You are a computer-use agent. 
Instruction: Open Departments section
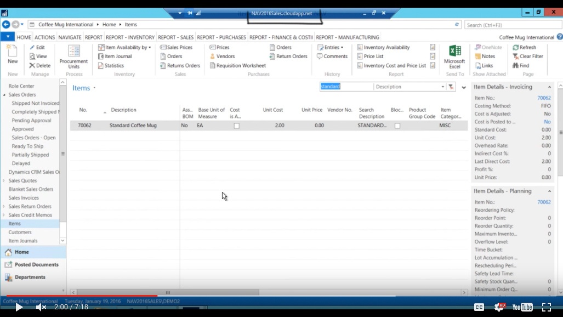[33, 277]
